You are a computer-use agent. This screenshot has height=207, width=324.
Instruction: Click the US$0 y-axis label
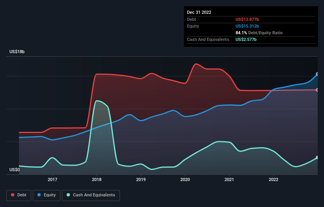pyautogui.click(x=15, y=170)
